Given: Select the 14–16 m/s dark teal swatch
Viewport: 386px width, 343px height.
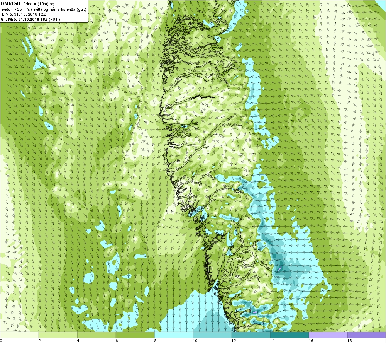Looking at the screenshot, I should coord(289,334).
